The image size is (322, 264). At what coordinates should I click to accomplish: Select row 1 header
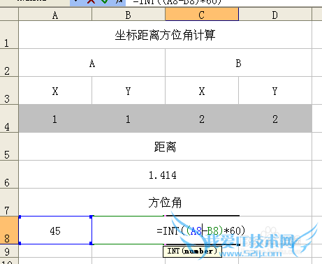(x=9, y=35)
